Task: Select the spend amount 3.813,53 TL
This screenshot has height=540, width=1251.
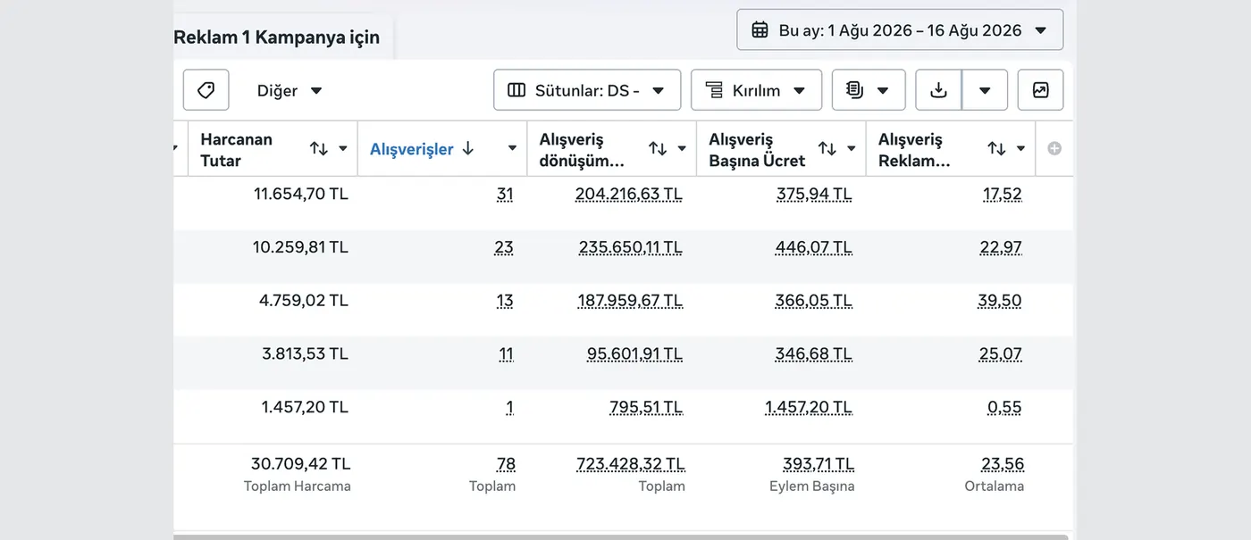Action: pos(305,354)
